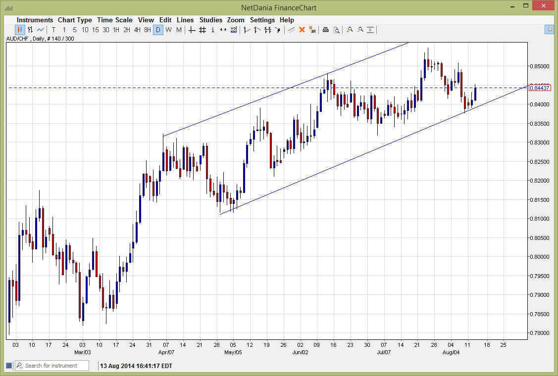This screenshot has height=376, width=558.
Task: Toggle the crosshair cursor icon
Action: [192, 30]
